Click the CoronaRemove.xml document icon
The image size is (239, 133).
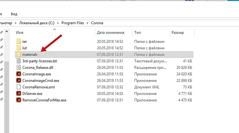tap(19, 87)
